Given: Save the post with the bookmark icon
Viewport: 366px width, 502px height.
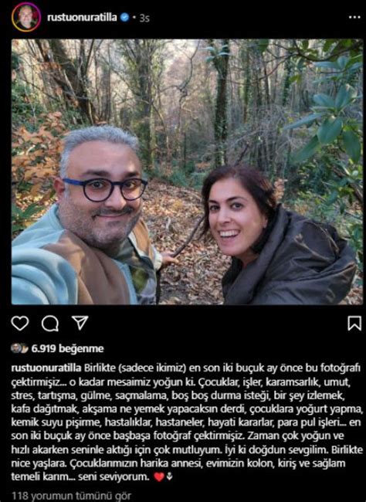Looking at the screenshot, I should 354,324.
